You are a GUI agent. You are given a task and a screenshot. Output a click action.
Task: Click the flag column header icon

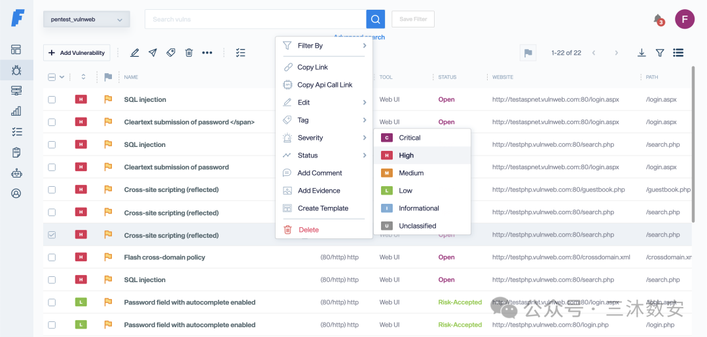coord(108,77)
